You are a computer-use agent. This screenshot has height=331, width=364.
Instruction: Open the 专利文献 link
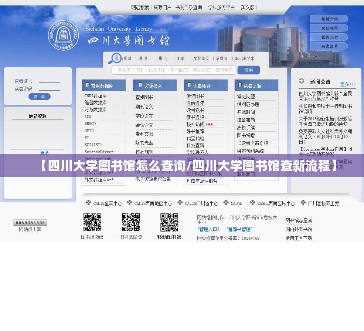144,134
